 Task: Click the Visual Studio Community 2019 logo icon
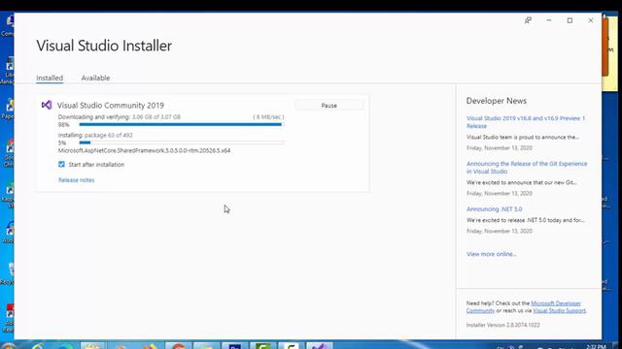coord(47,105)
